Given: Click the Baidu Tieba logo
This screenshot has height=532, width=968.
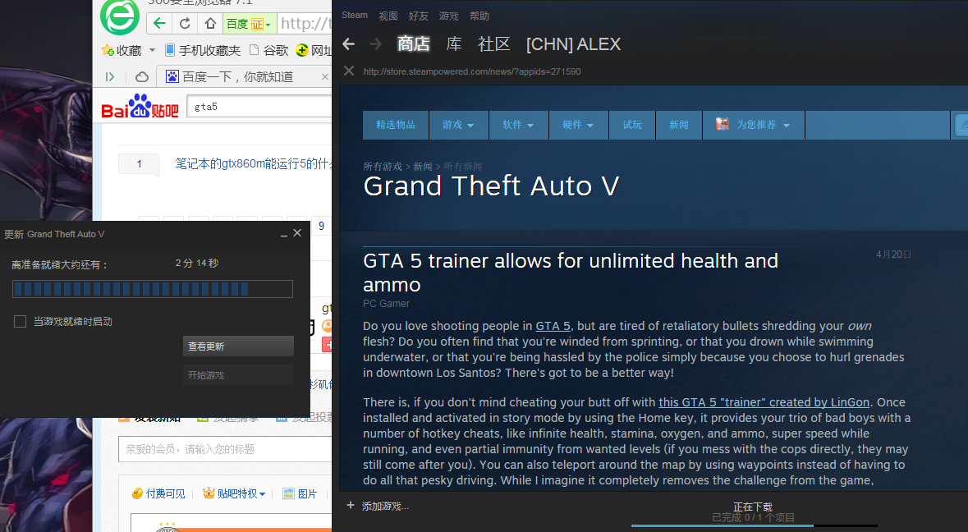Looking at the screenshot, I should tap(140, 106).
